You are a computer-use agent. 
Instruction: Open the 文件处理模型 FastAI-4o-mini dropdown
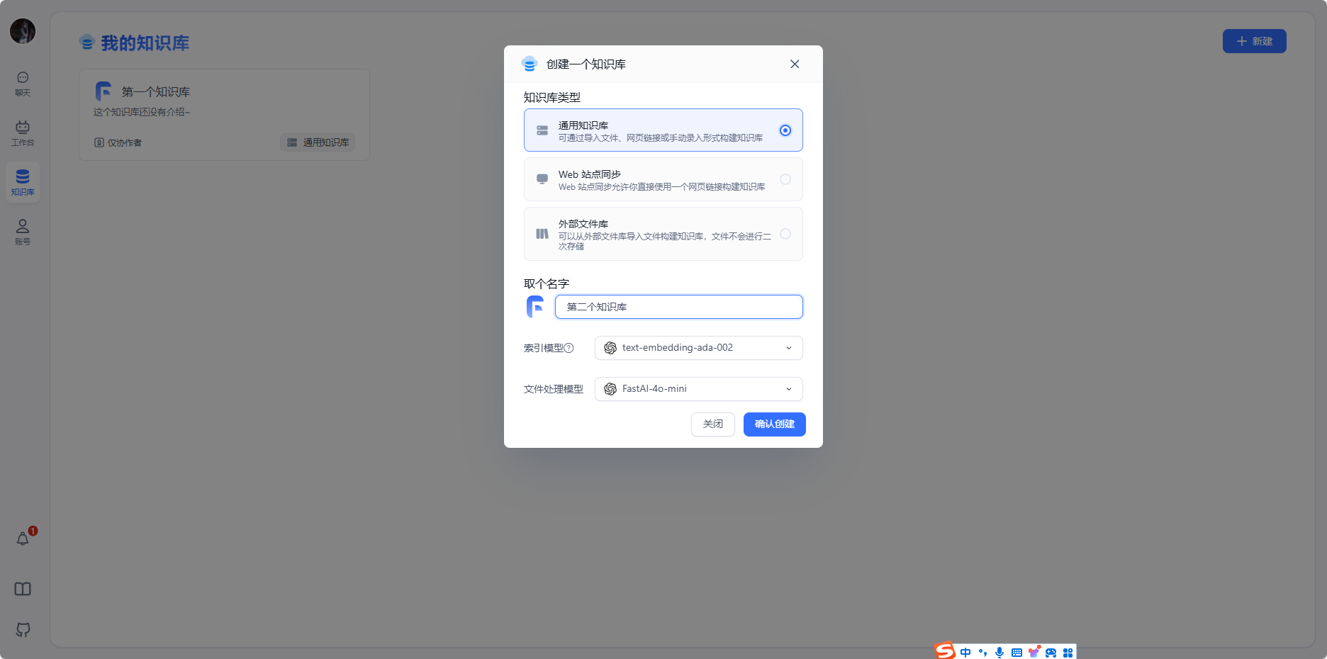tap(699, 389)
